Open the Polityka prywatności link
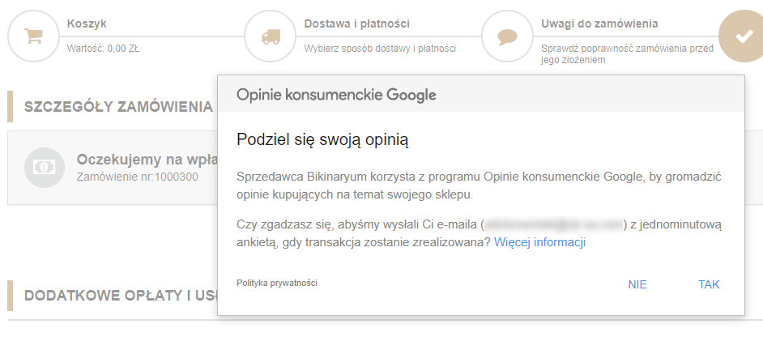Viewport: 763px width, 337px height. 276,283
